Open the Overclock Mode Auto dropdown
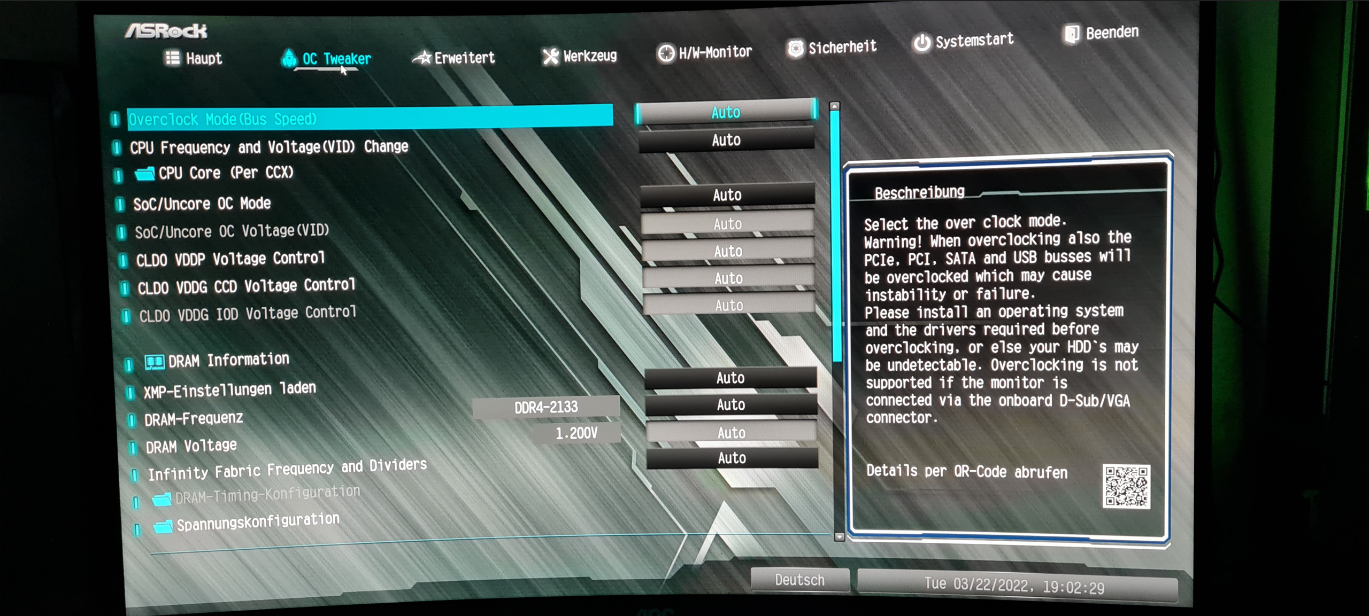Image resolution: width=1369 pixels, height=616 pixels. pyautogui.click(x=726, y=112)
